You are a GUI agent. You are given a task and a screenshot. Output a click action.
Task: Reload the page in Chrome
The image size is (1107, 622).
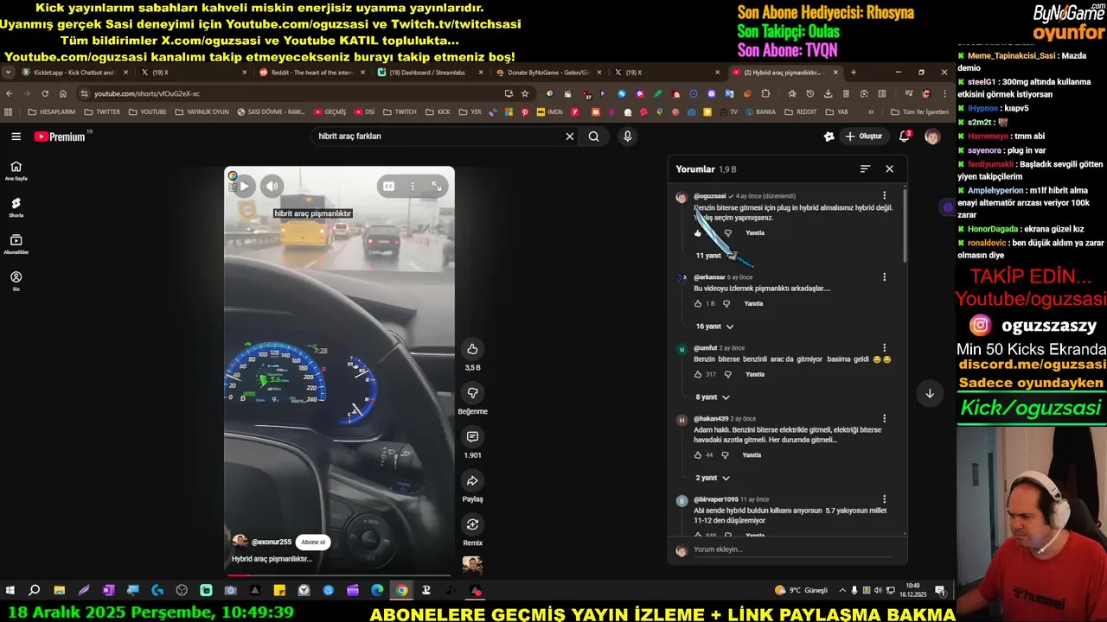pyautogui.click(x=45, y=93)
